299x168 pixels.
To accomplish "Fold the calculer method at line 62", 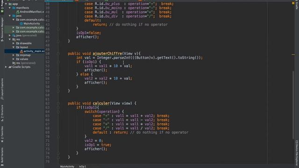I will pos(58,104).
